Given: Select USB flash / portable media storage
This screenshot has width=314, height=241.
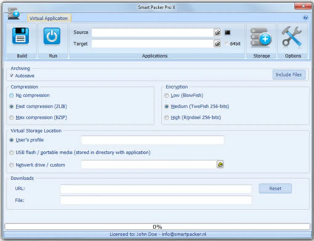Looking at the screenshot, I should 11,153.
